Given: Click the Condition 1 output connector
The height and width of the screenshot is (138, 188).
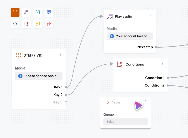Looking at the screenshot, I should point(168,78).
